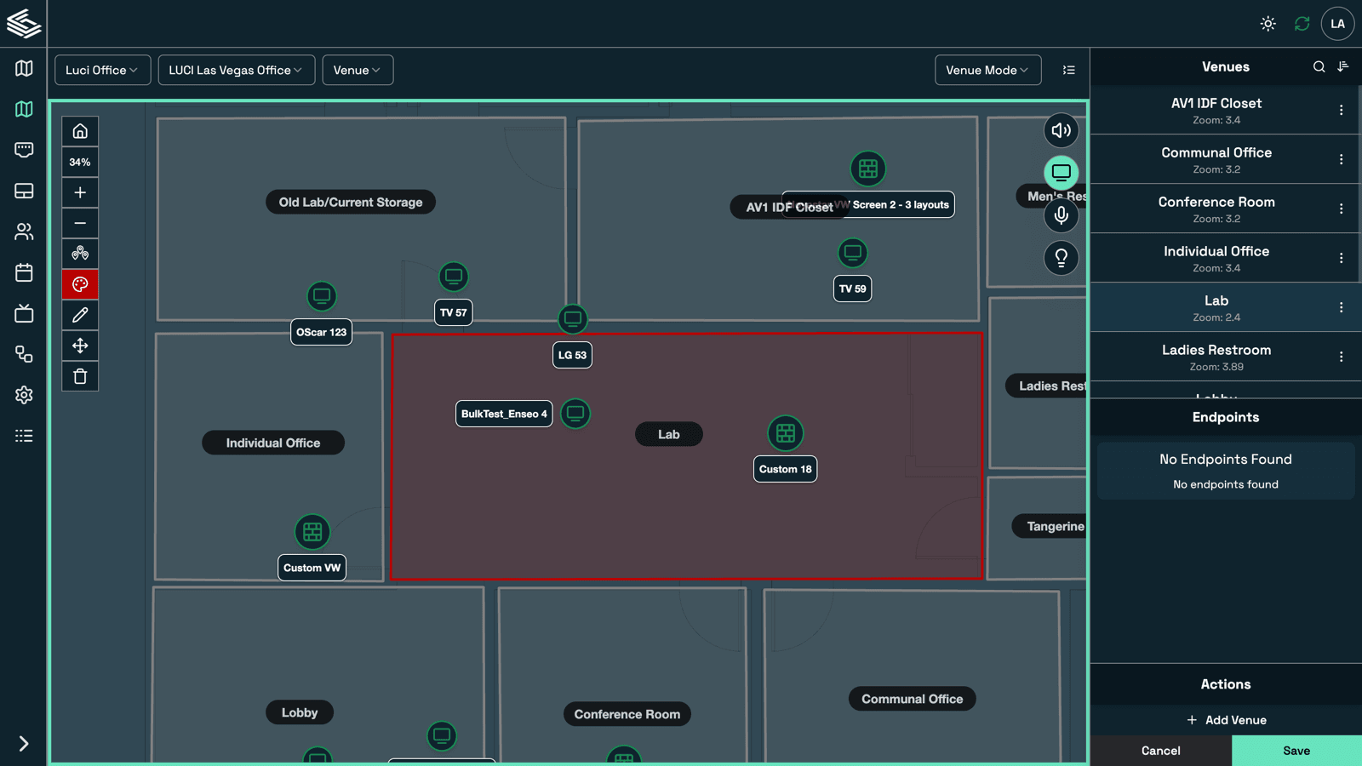Toggle the display screen layer filter
This screenshot has height=766, width=1362.
click(x=1061, y=173)
